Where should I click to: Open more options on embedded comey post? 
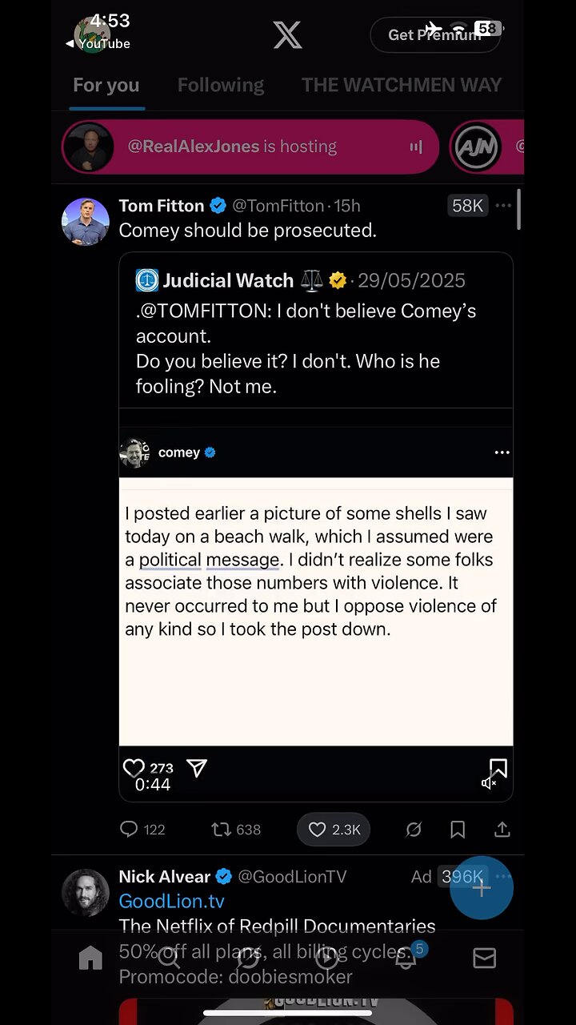[x=502, y=452]
